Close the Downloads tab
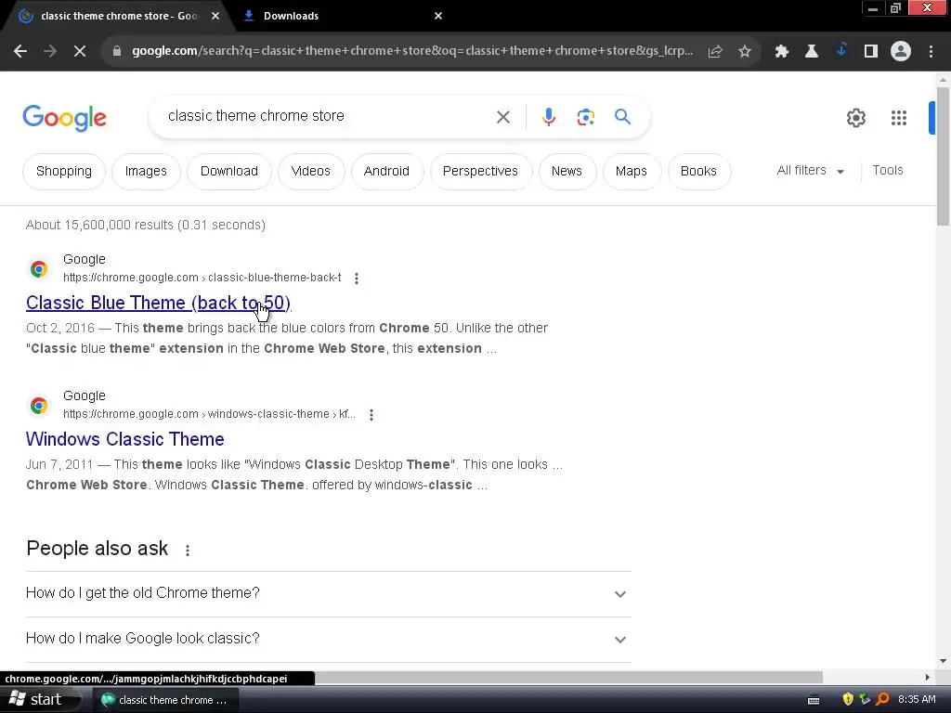This screenshot has width=951, height=713. pos(438,16)
